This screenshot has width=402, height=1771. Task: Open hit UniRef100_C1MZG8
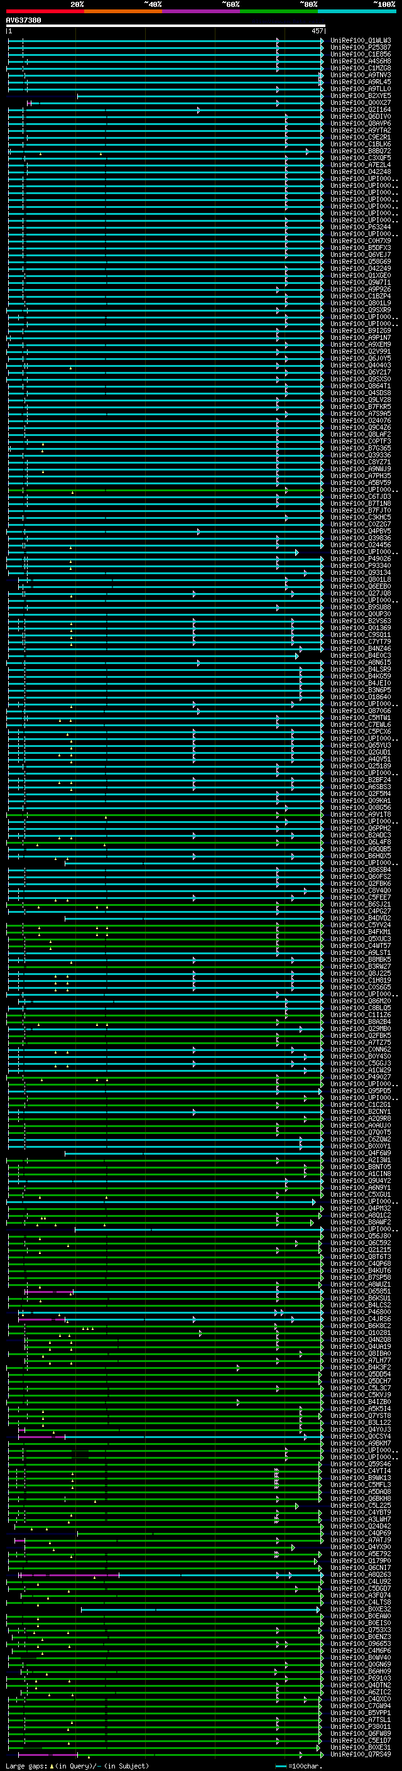(361, 68)
